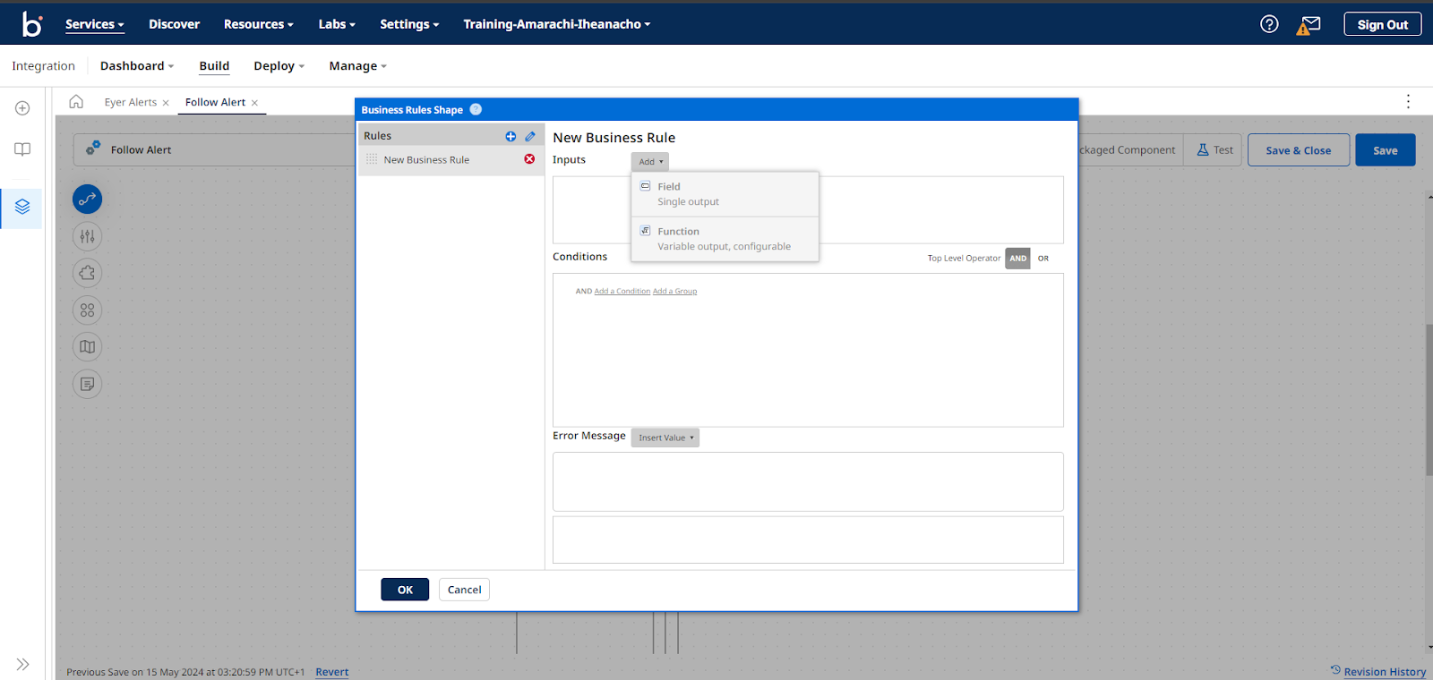Expand the Resources menu
This screenshot has width=1433, height=680.
[259, 24]
